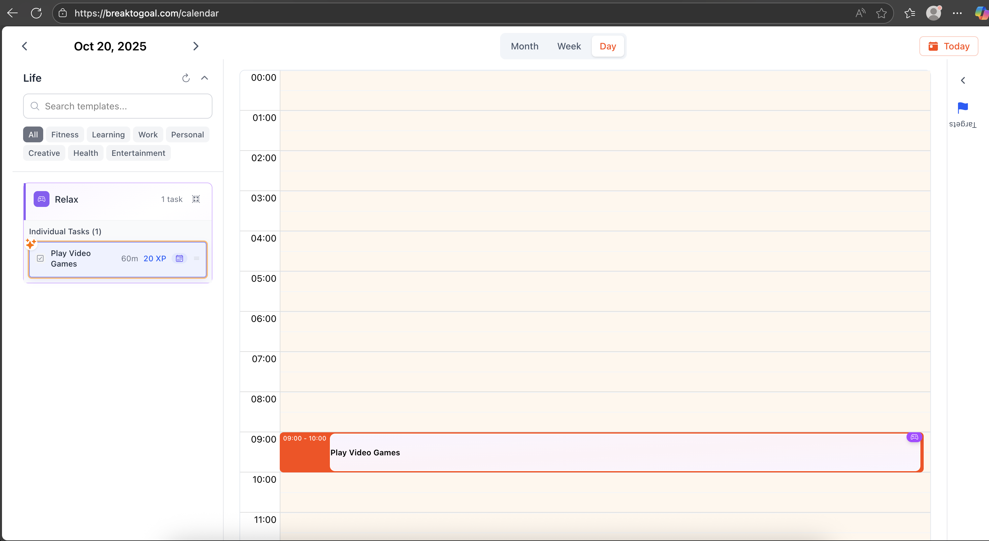Go to previous day arrow
This screenshot has height=541, width=989.
pos(24,46)
